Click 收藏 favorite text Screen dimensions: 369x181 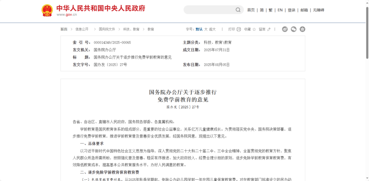point(247,29)
